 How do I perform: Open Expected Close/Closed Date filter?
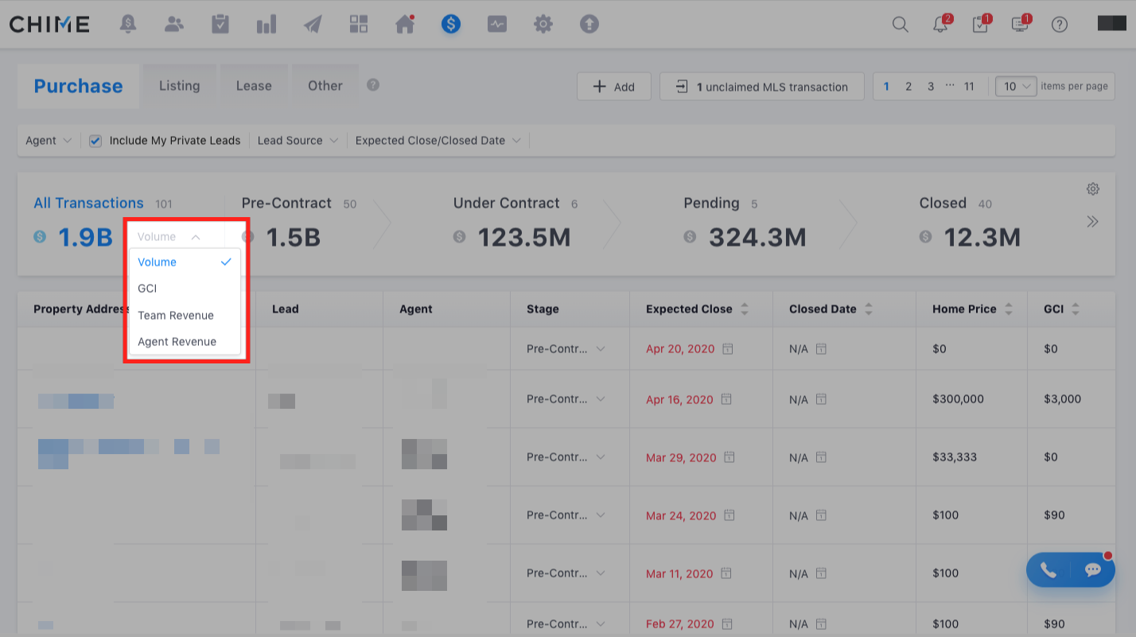tap(438, 141)
